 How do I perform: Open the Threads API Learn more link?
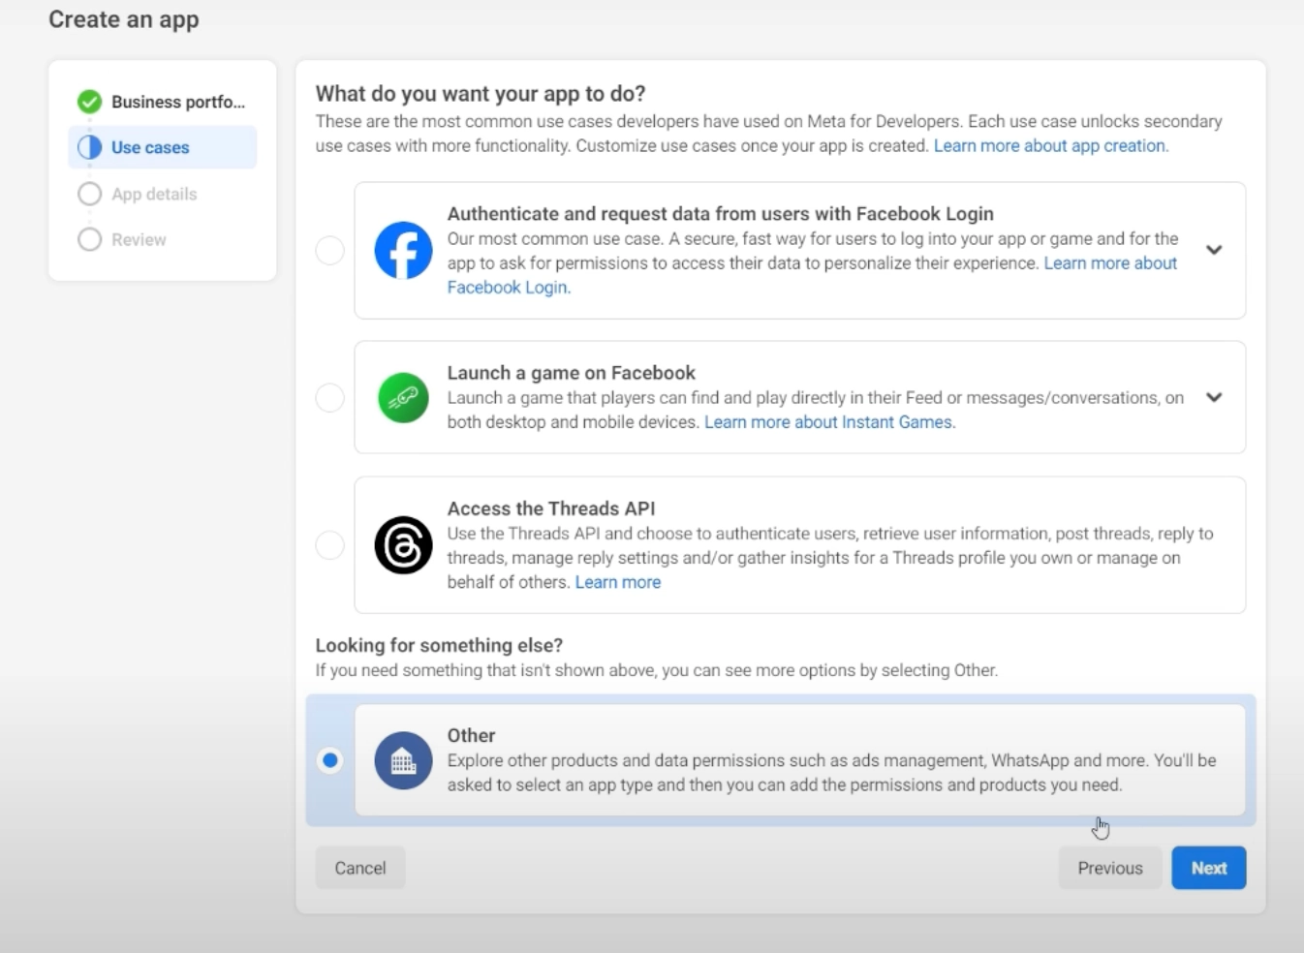coord(618,582)
